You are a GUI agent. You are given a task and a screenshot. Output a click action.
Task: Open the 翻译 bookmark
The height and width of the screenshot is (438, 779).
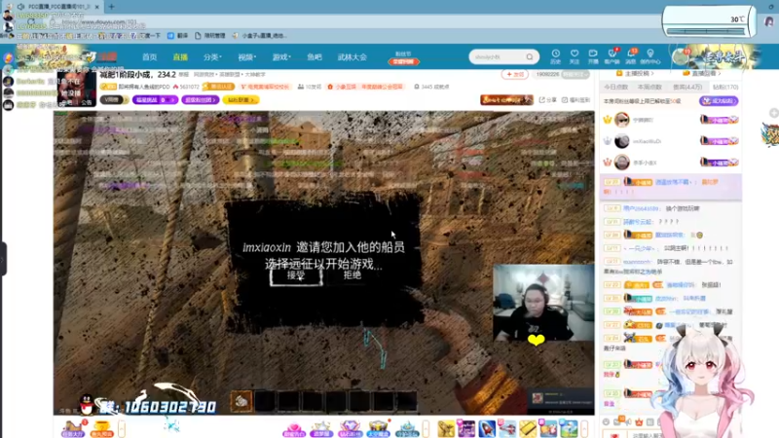(178, 36)
